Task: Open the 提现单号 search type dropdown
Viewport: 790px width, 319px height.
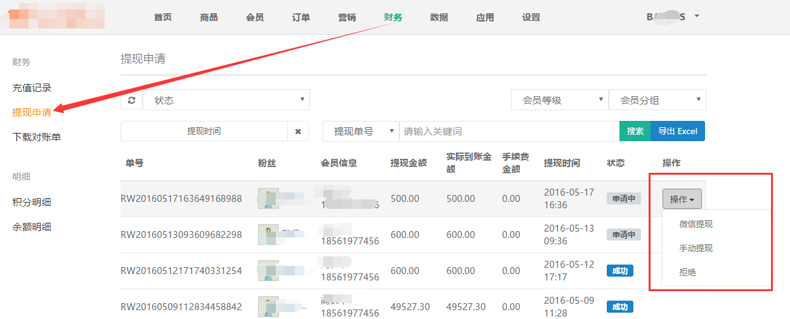Action: [x=360, y=132]
